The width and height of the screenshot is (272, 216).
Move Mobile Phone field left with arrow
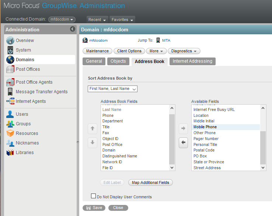pos(183,143)
